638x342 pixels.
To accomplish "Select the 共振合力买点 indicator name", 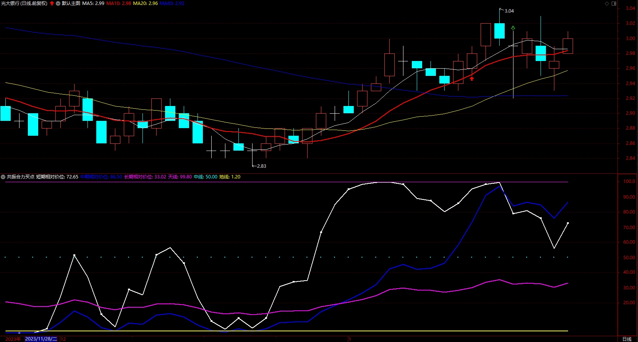I will tap(21, 177).
